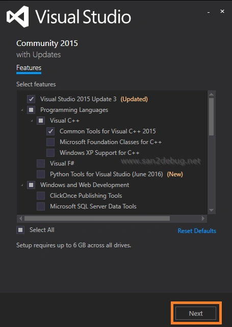Open the Features tab
Screen dimensions: 232x327
tap(29, 68)
